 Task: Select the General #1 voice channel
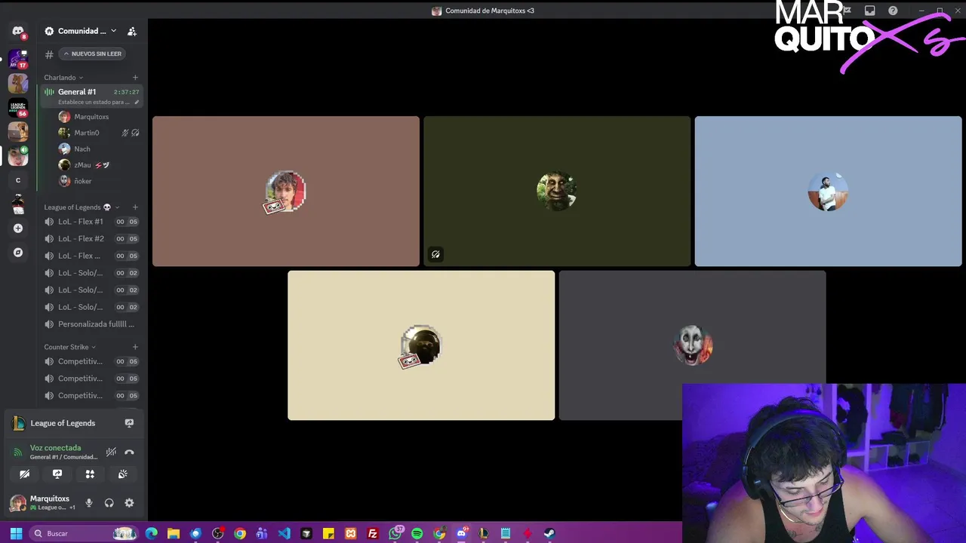[91, 96]
